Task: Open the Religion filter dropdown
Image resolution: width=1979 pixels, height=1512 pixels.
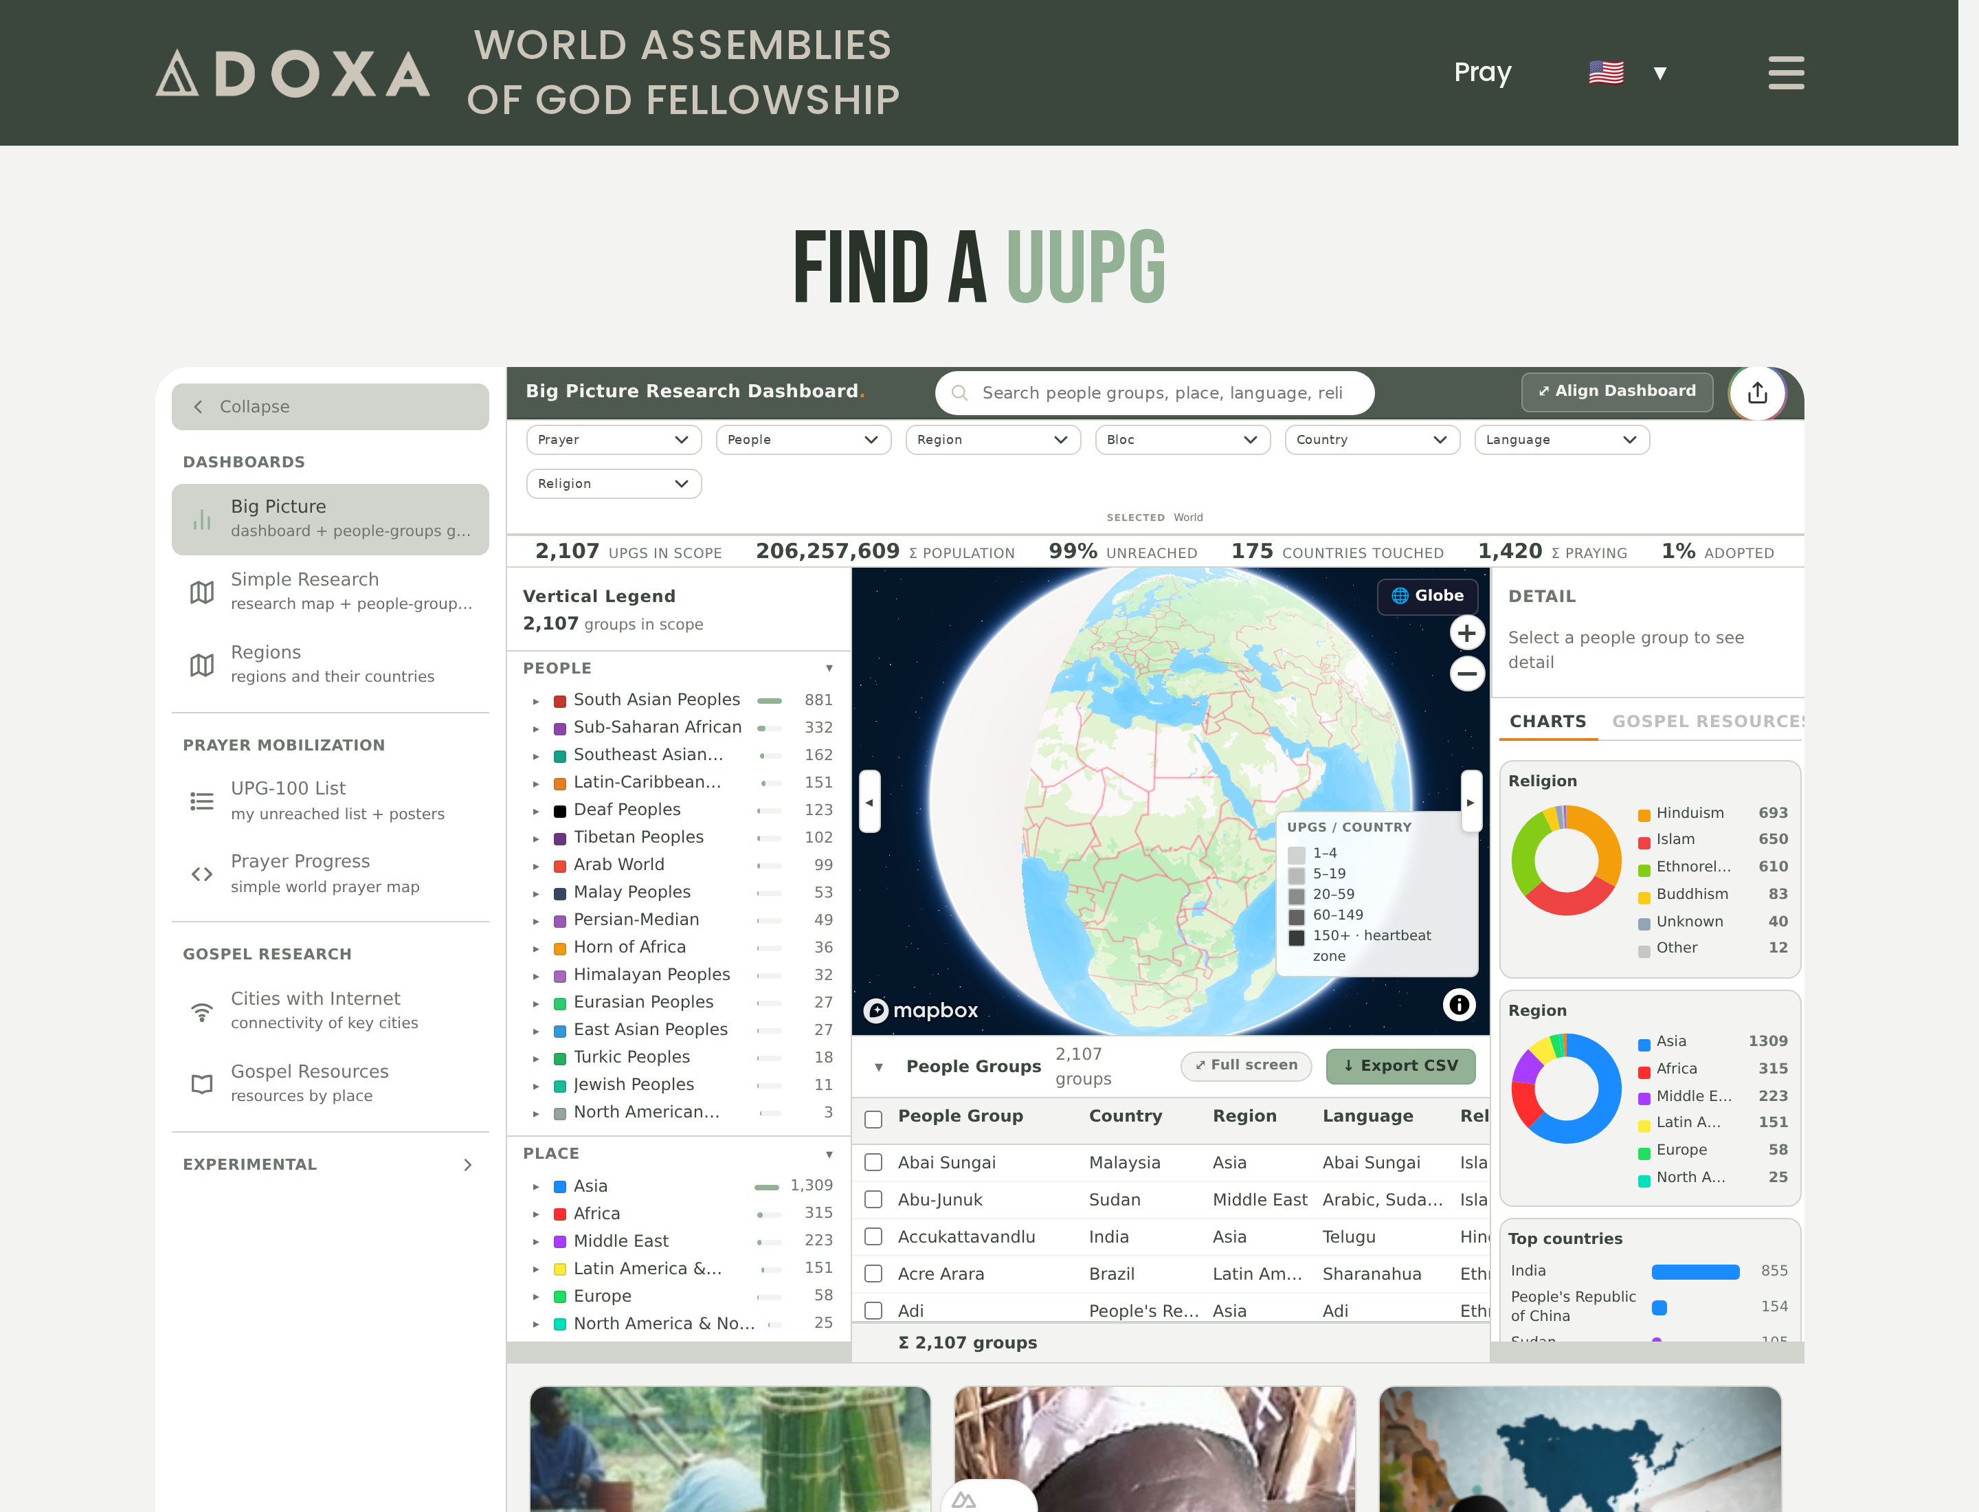Action: 614,483
